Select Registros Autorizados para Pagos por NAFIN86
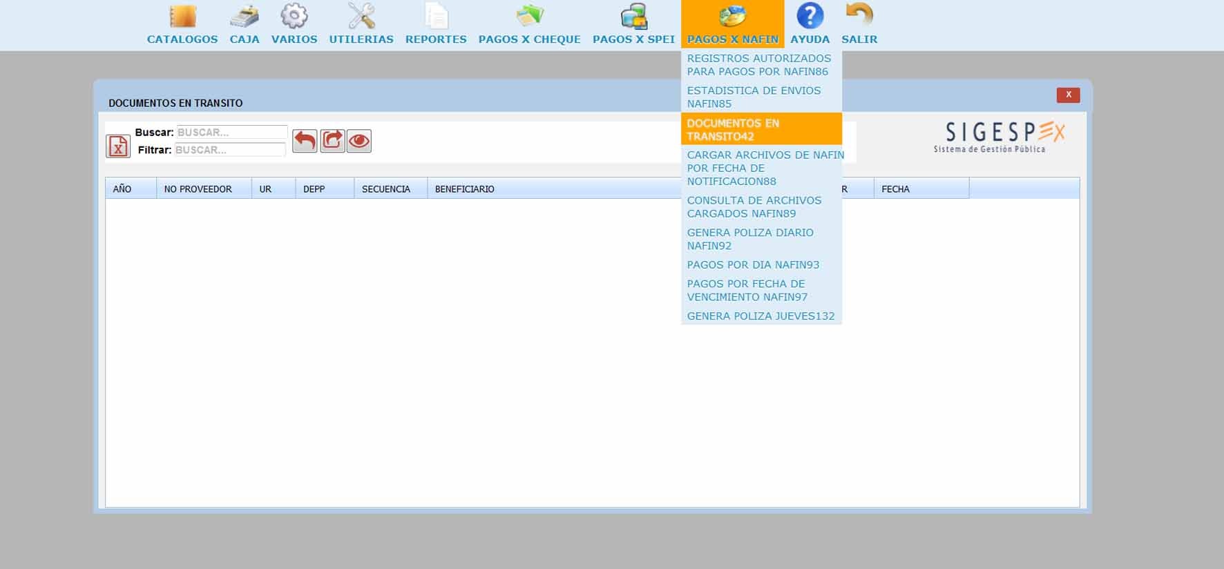Viewport: 1224px width, 569px height. tap(761, 65)
